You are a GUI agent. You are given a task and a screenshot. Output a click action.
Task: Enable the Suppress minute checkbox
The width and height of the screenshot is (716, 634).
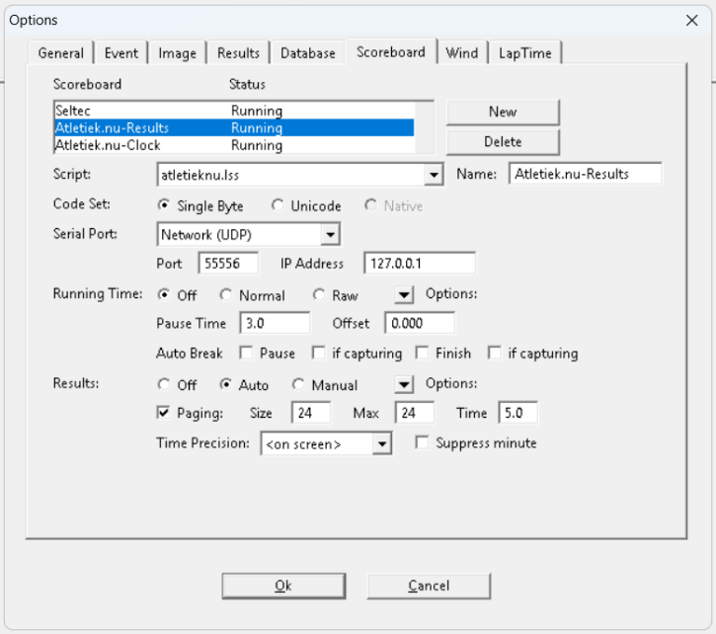click(x=423, y=443)
